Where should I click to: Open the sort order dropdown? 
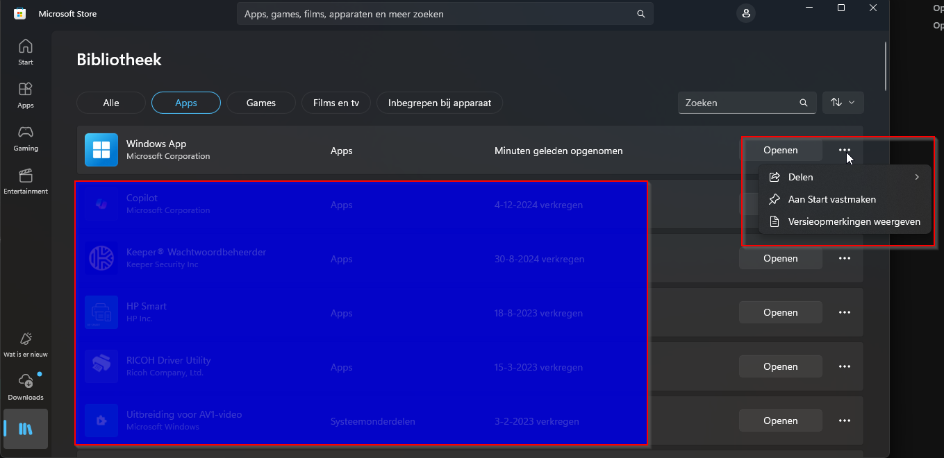pyautogui.click(x=843, y=103)
